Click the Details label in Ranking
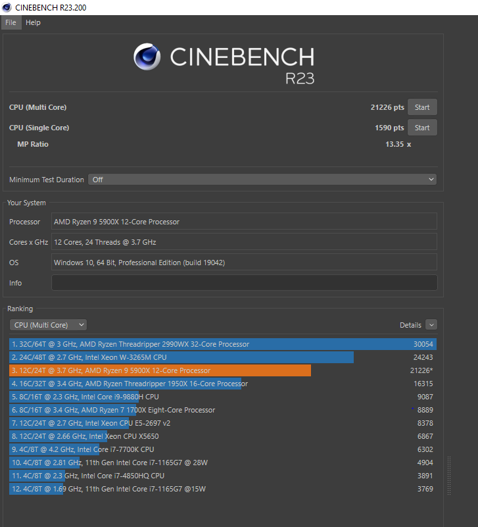The width and height of the screenshot is (478, 527). 410,325
